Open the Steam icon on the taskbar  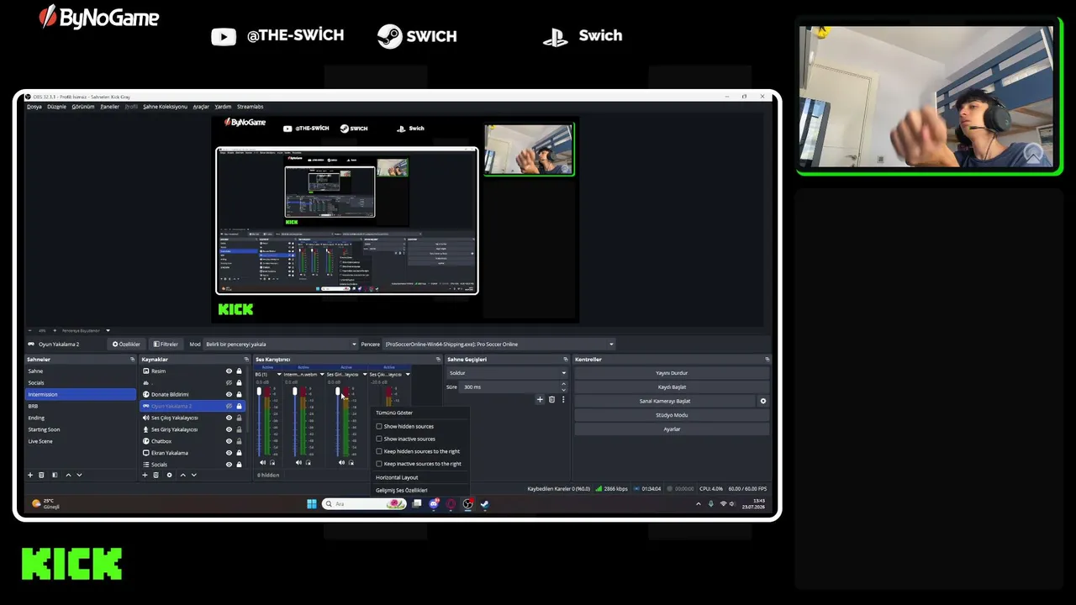pyautogui.click(x=484, y=504)
